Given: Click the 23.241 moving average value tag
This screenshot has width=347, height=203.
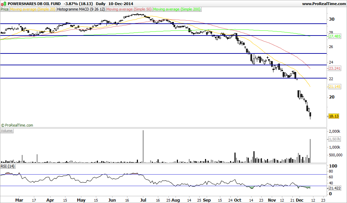Looking at the screenshot, I should click(334, 68).
